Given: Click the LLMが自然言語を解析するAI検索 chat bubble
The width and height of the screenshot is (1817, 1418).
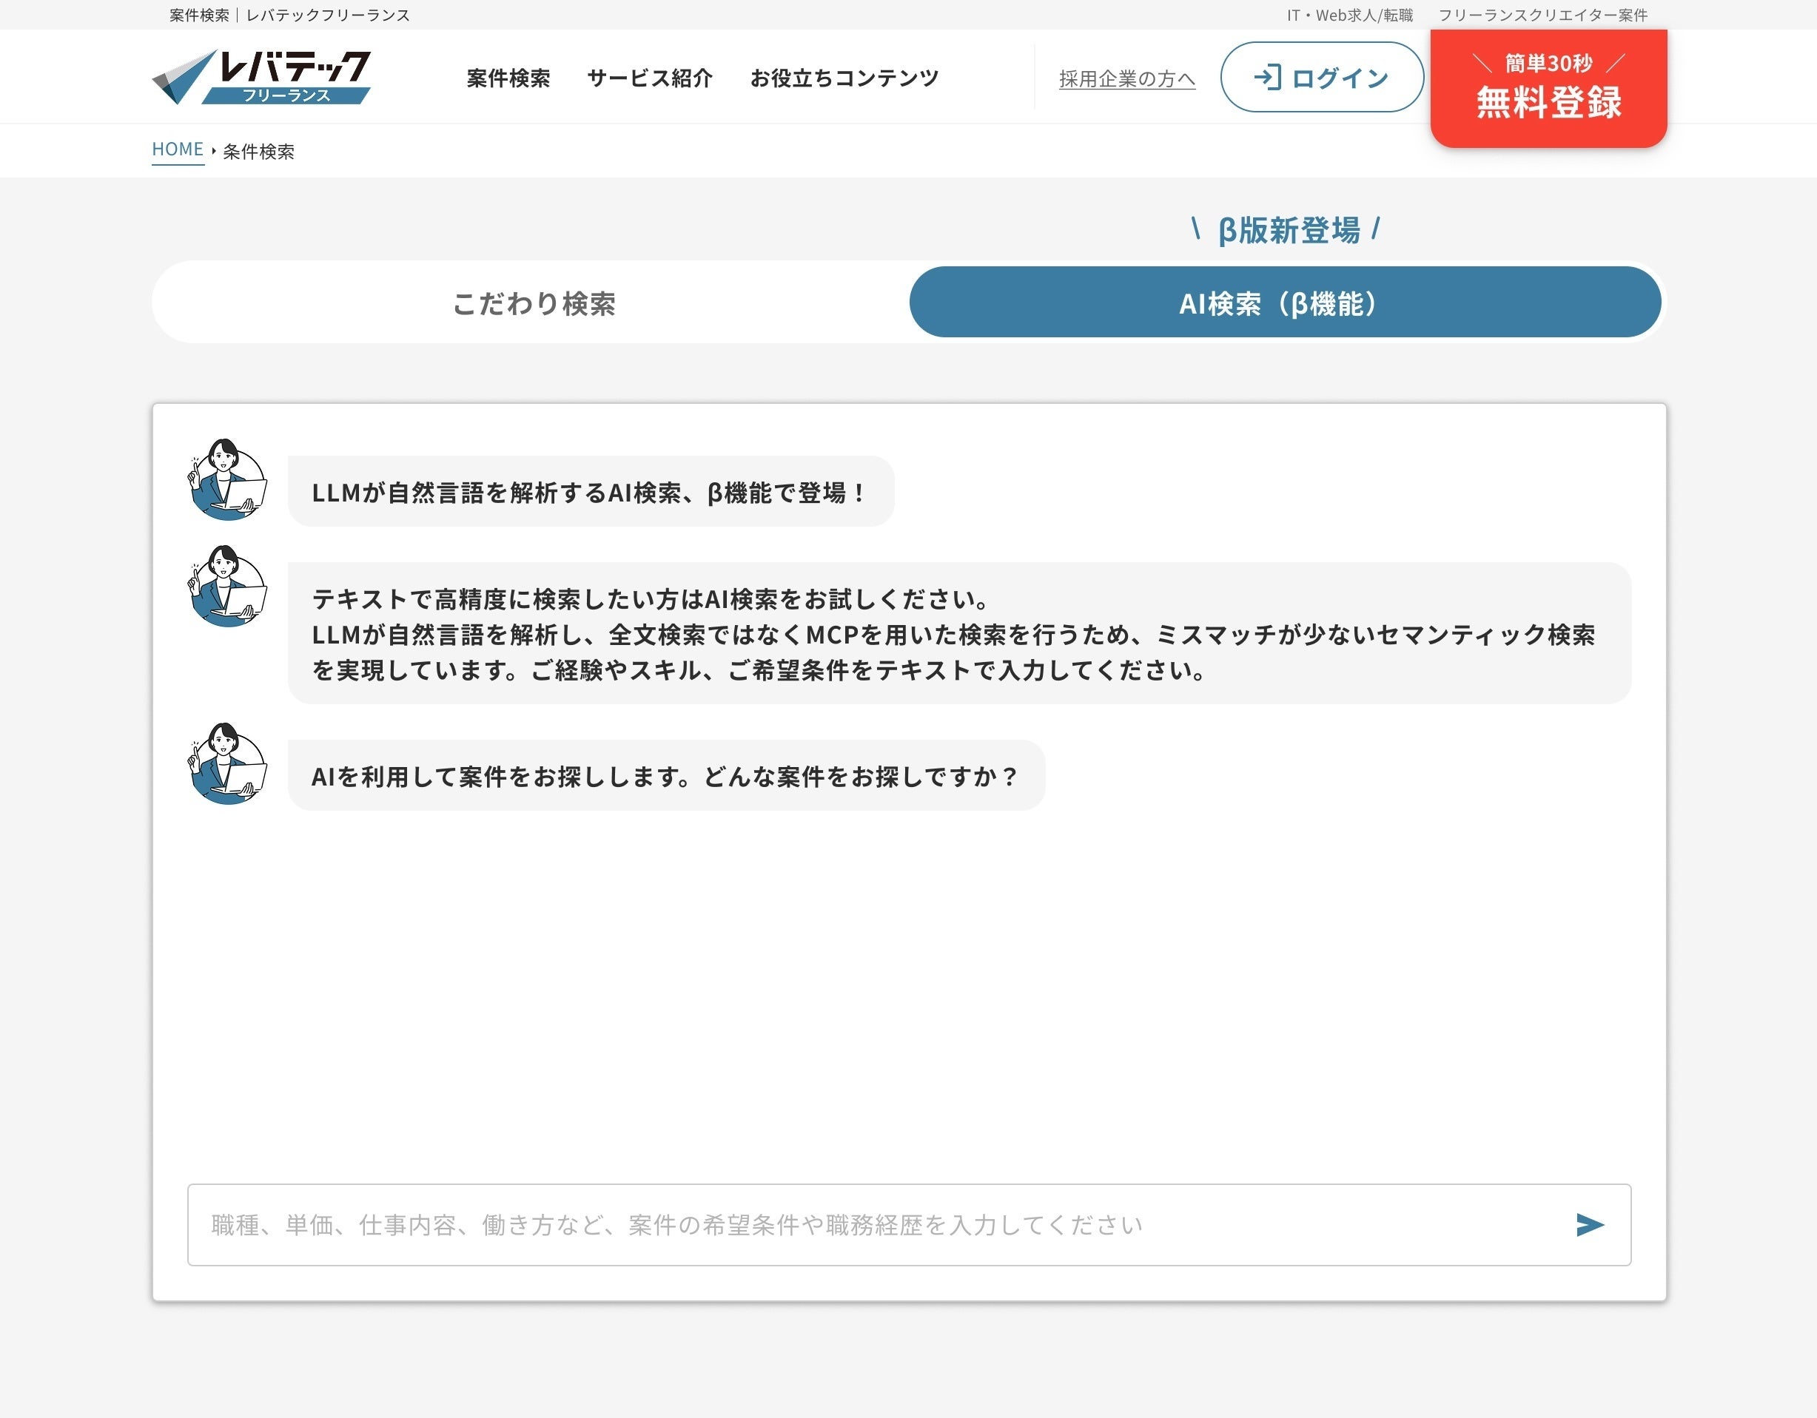Looking at the screenshot, I should click(x=590, y=491).
